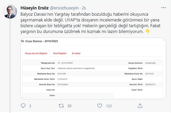Viewport: 171px width, 113px height.
Task: Like the tweet with the heart icon
Action: pos(100,106)
